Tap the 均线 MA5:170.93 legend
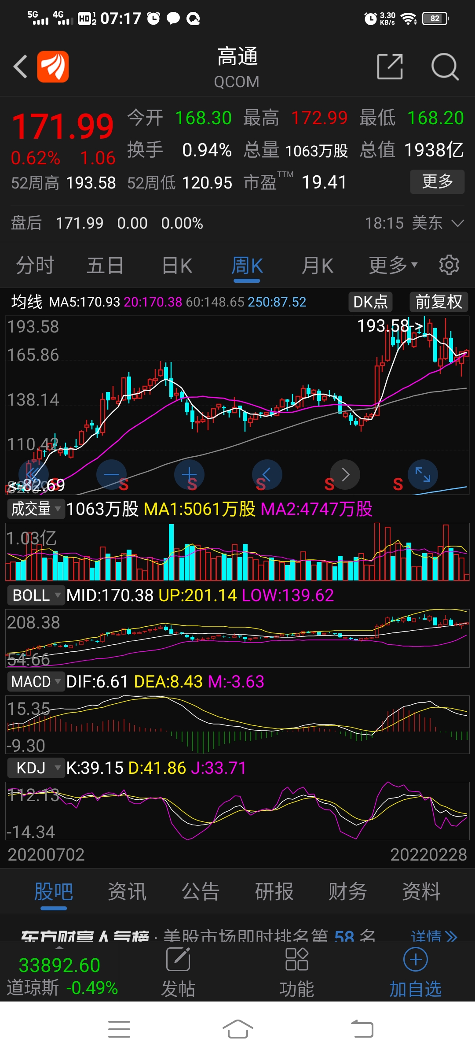 click(x=66, y=302)
